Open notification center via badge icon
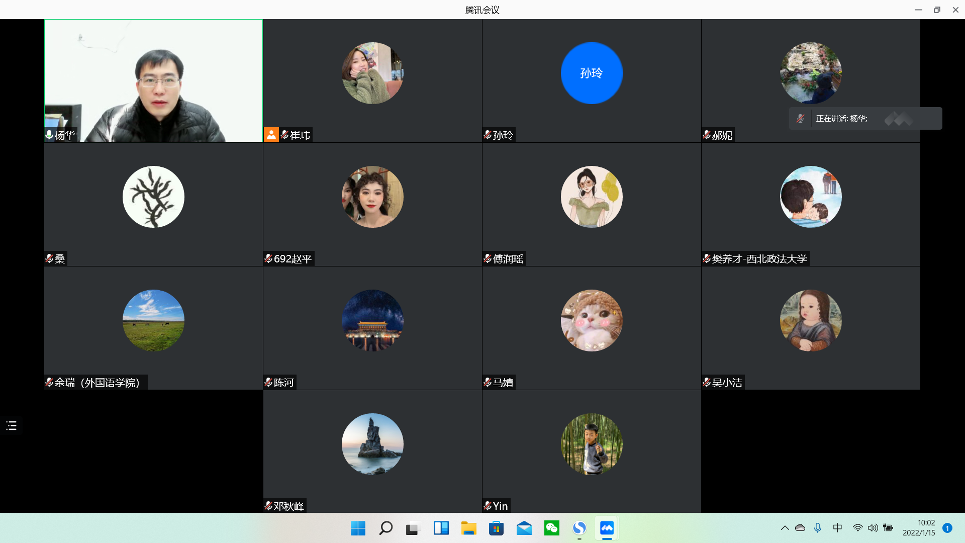 947,528
